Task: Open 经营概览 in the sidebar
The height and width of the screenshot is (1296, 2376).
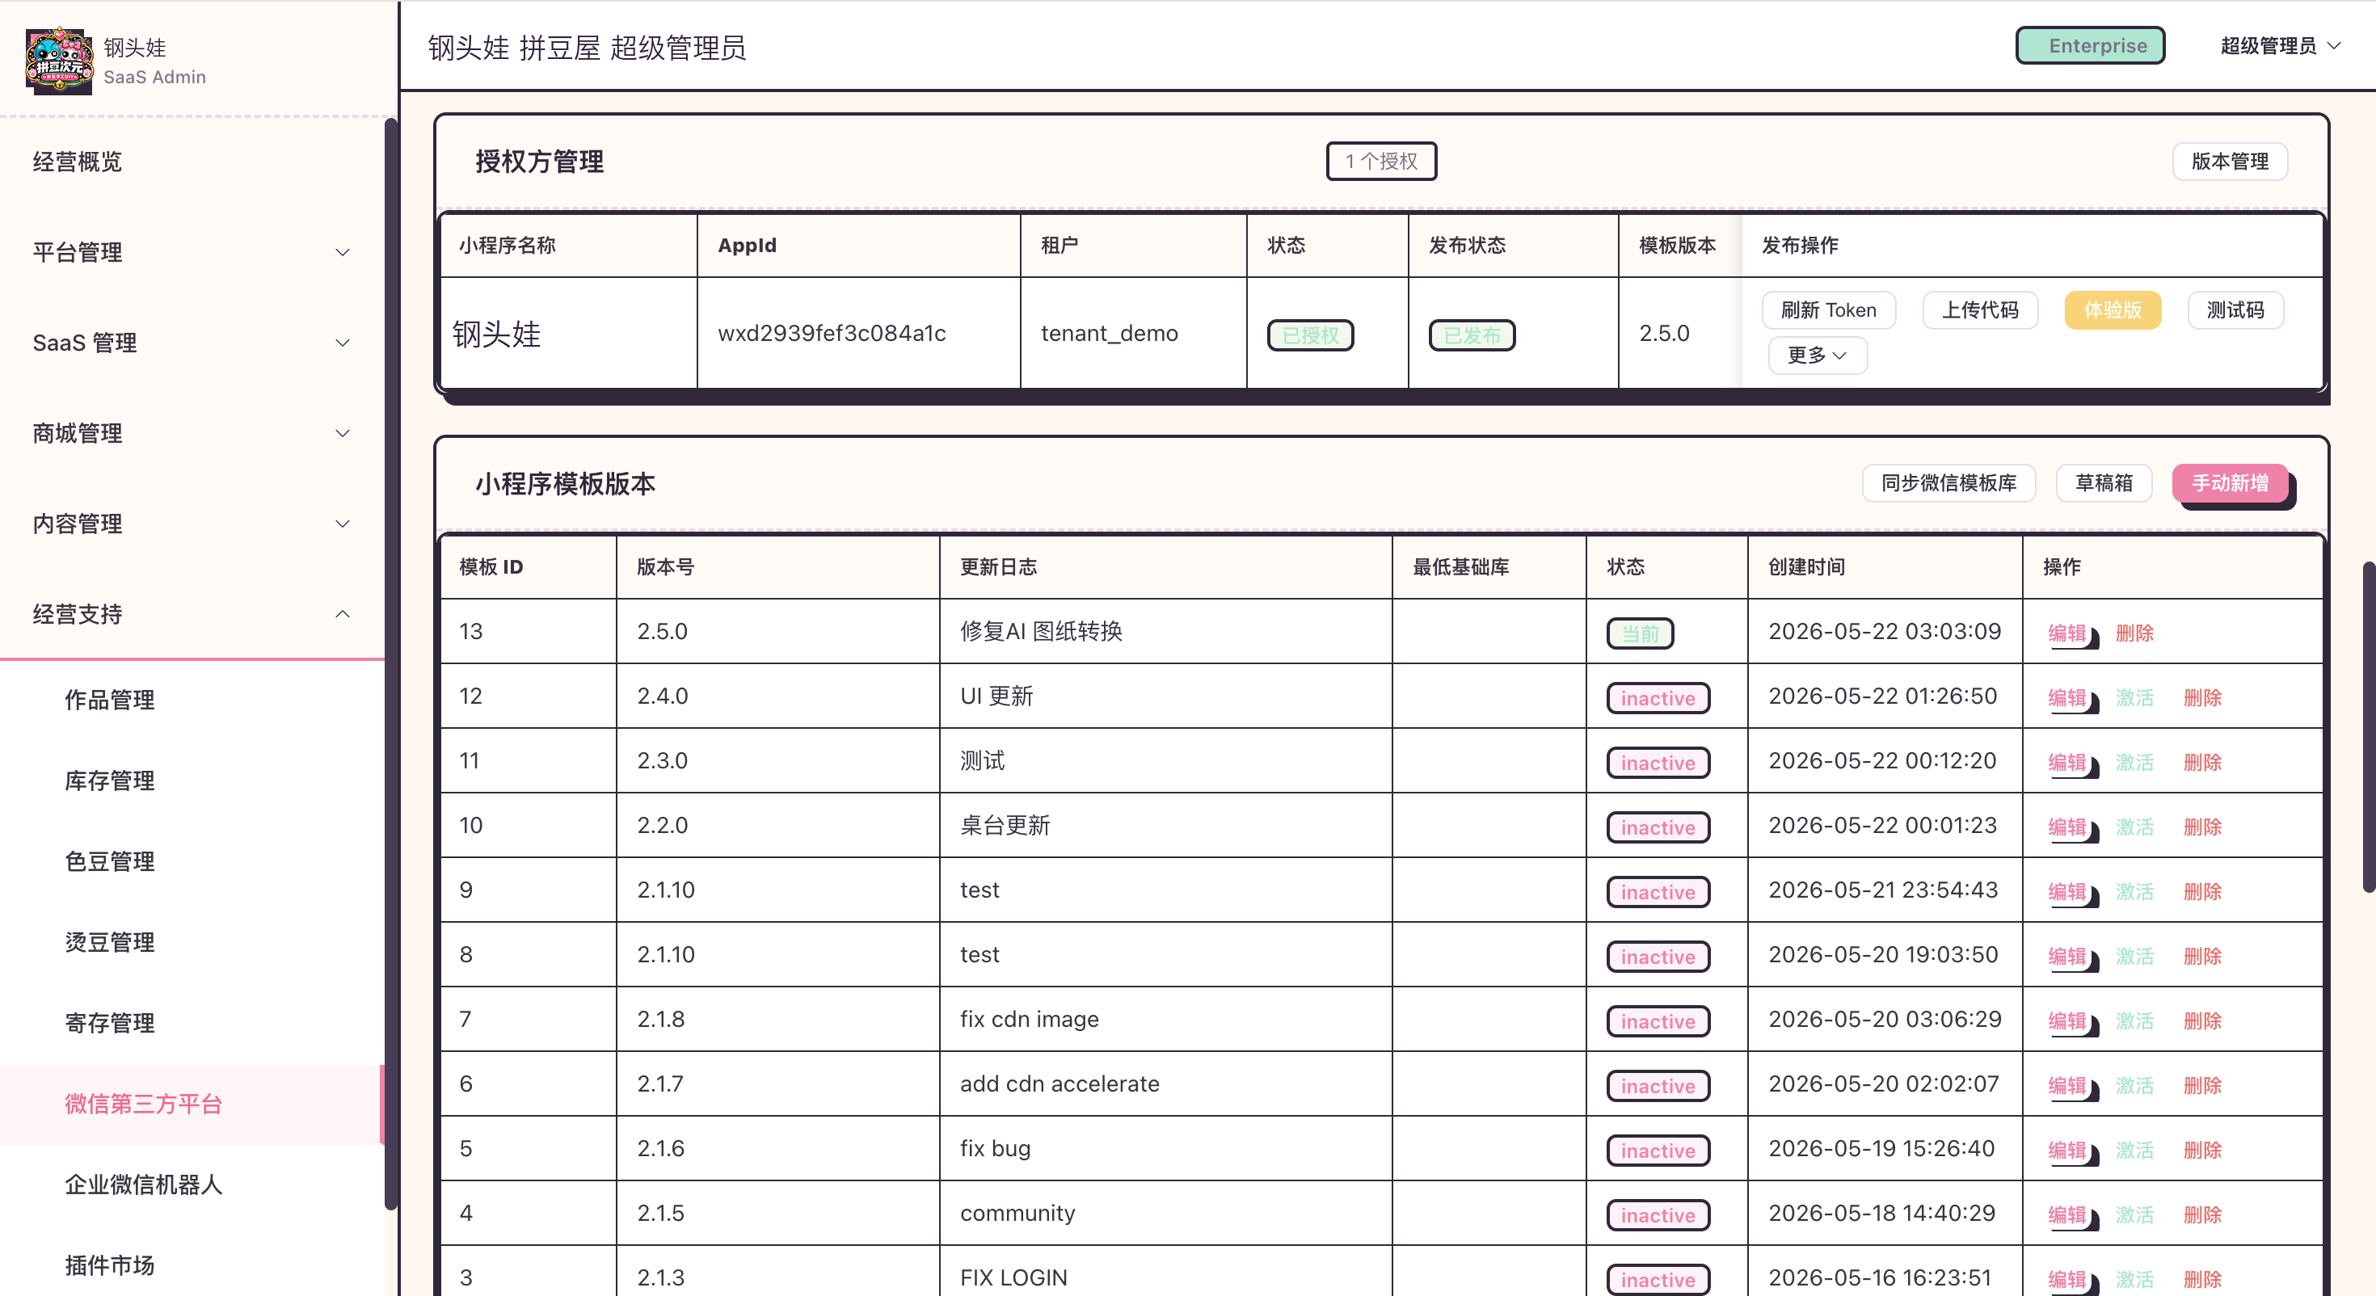Action: (x=192, y=162)
